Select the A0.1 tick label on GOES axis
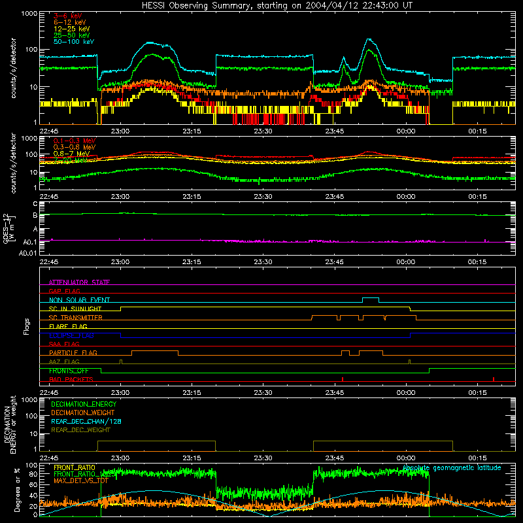 point(30,243)
